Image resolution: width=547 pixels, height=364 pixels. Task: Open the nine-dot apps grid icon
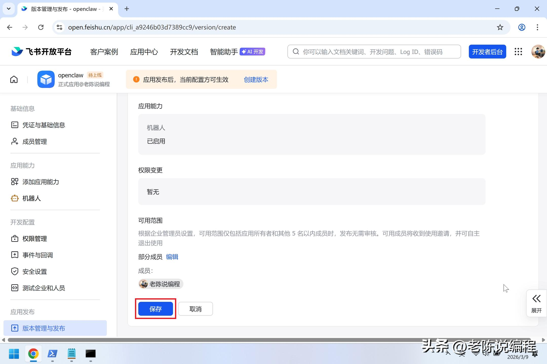coord(518,52)
